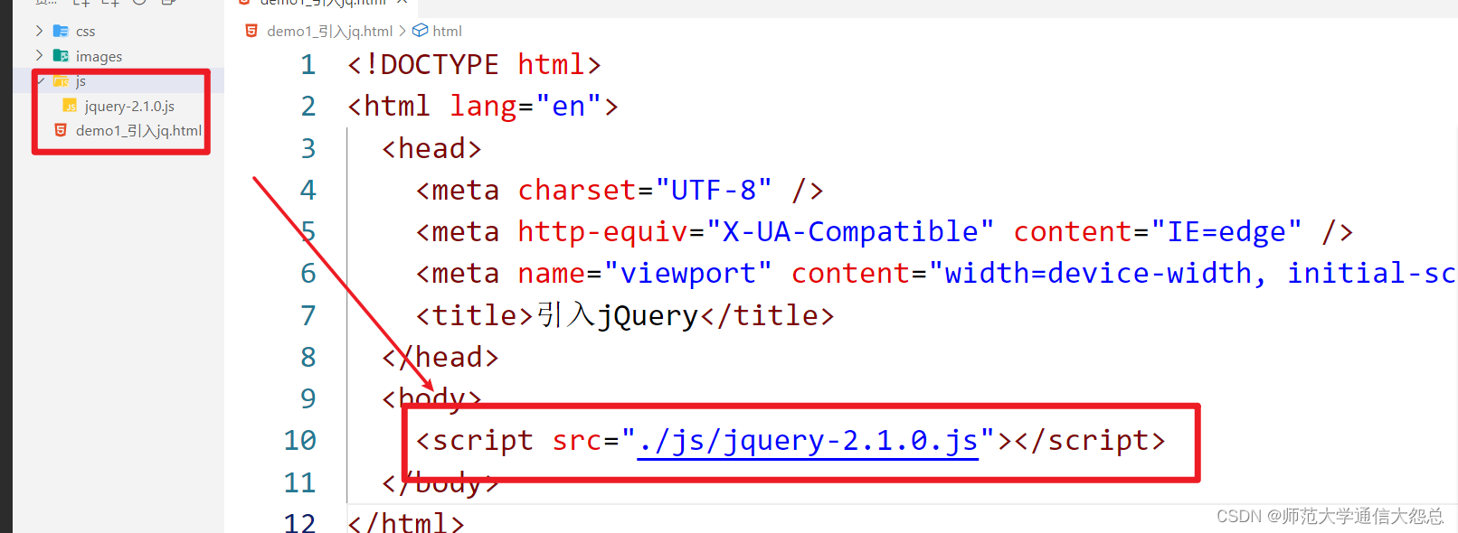Click line number 8 in gutter
Image resolution: width=1458 pixels, height=533 pixels.
[x=308, y=357]
